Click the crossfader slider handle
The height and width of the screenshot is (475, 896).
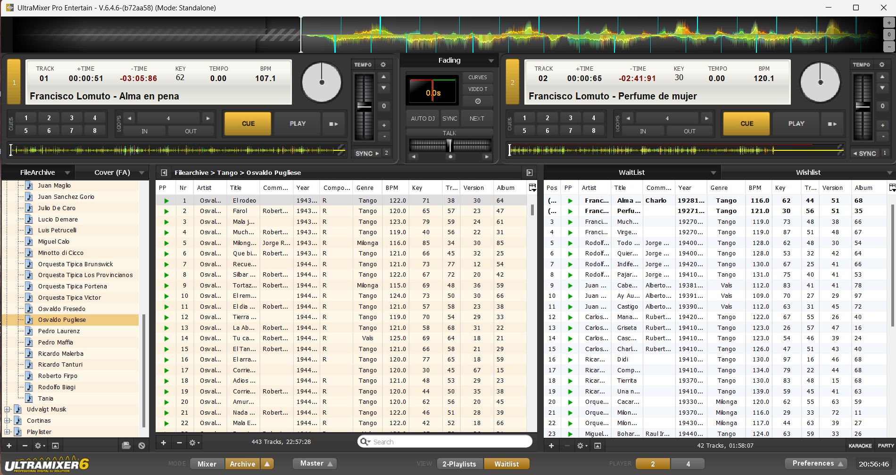click(449, 145)
